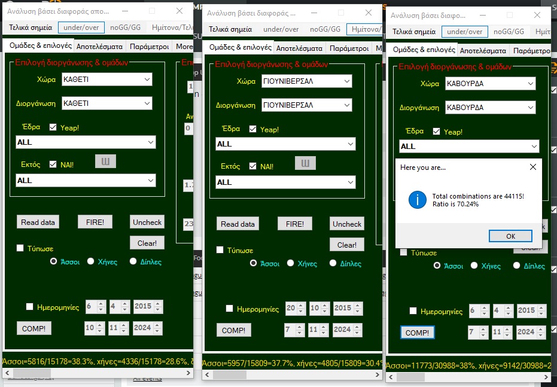The height and width of the screenshot is (387, 557).
Task: Select the Χήνες radio in the ΚΑΘΕΤΙ window
Action: [x=90, y=261]
